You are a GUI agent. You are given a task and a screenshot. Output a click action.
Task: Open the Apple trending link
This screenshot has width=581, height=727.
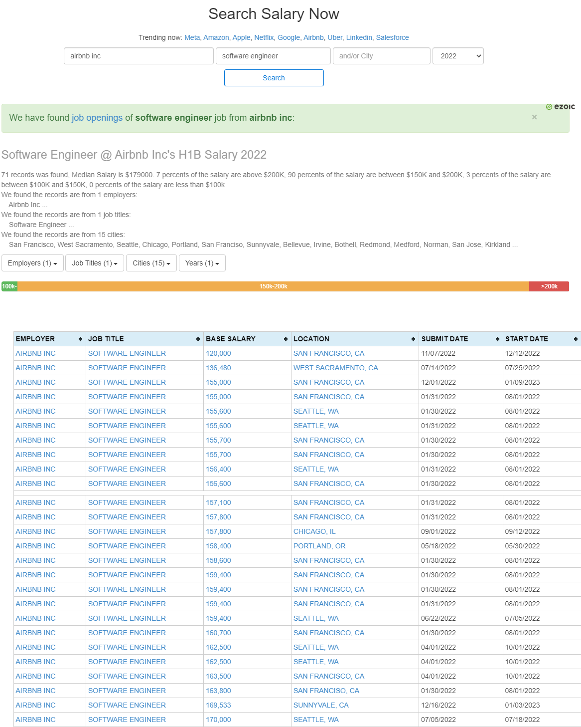coord(241,37)
